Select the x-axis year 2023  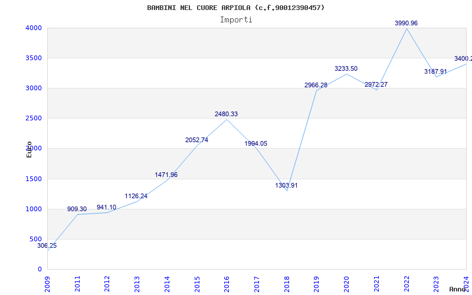436,284
